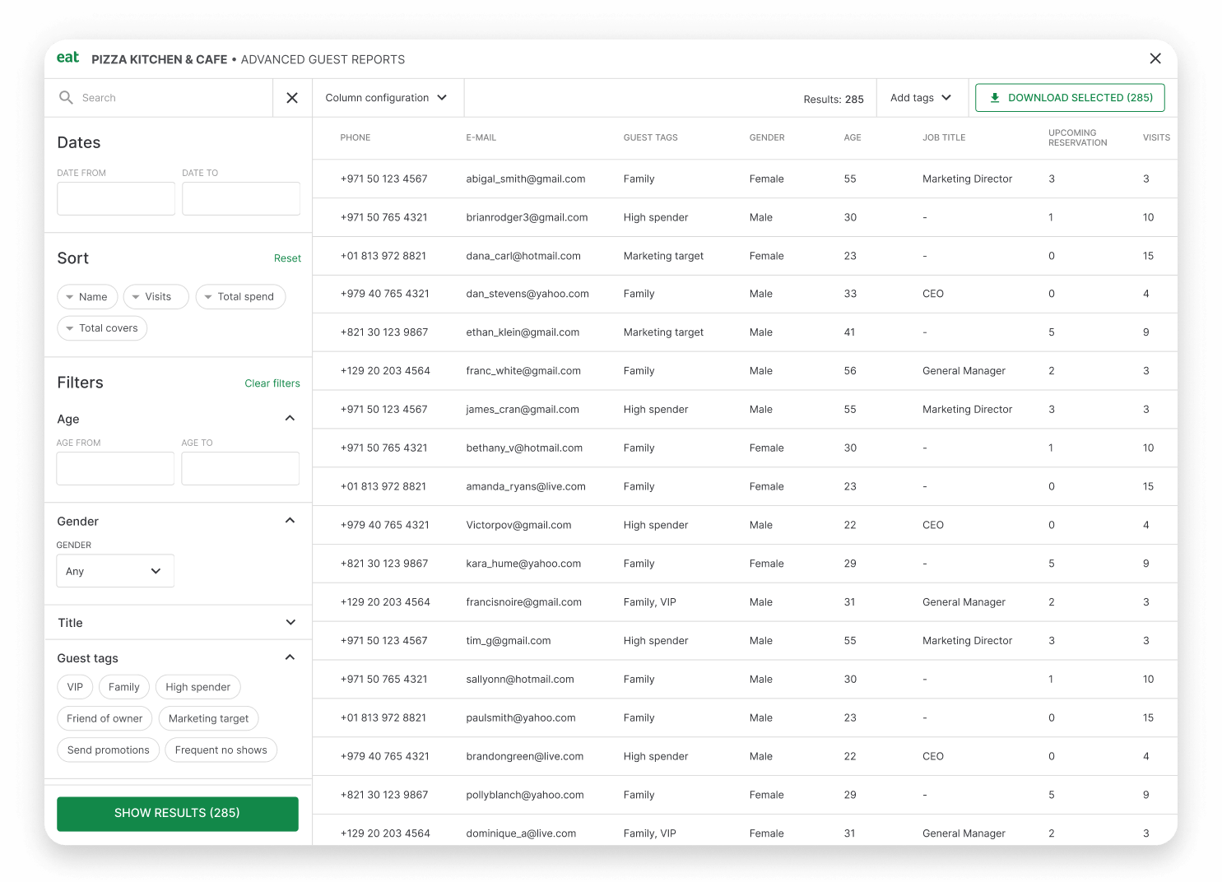Click the download icon on Download Selected
Viewport: 1222px width, 882px height.
click(x=994, y=97)
